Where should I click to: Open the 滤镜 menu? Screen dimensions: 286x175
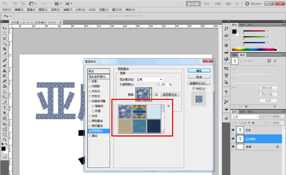[68, 9]
